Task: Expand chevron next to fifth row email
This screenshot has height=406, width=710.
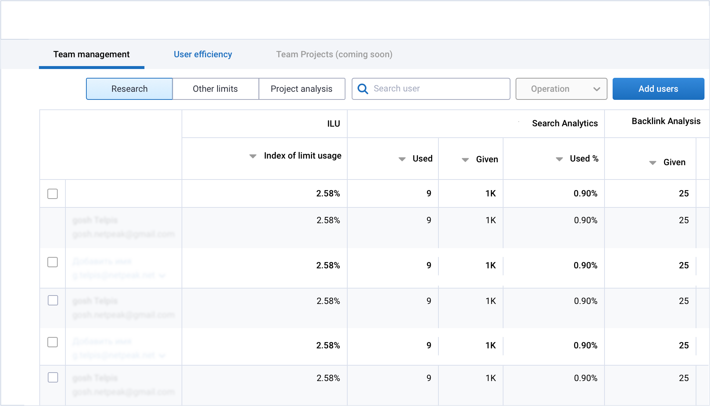Action: [162, 355]
